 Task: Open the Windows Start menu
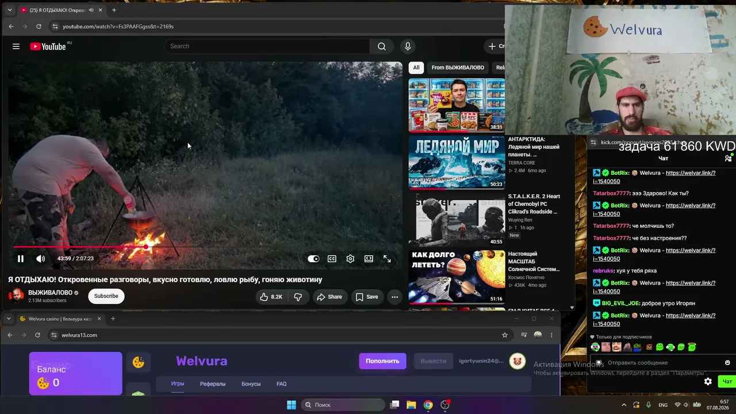(x=292, y=405)
